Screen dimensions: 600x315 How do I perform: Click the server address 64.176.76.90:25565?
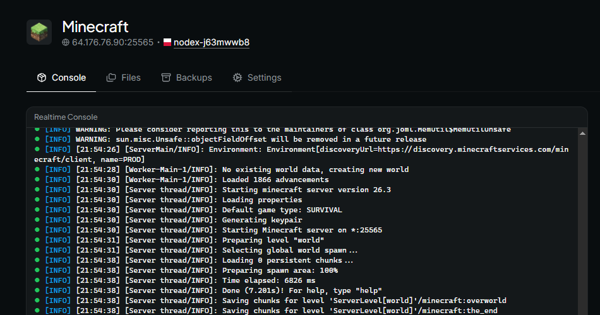112,42
